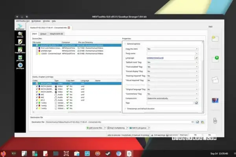Viewport: 236px width, 157px height.
Task: Click the Add to job queue button
Action: click(138, 128)
